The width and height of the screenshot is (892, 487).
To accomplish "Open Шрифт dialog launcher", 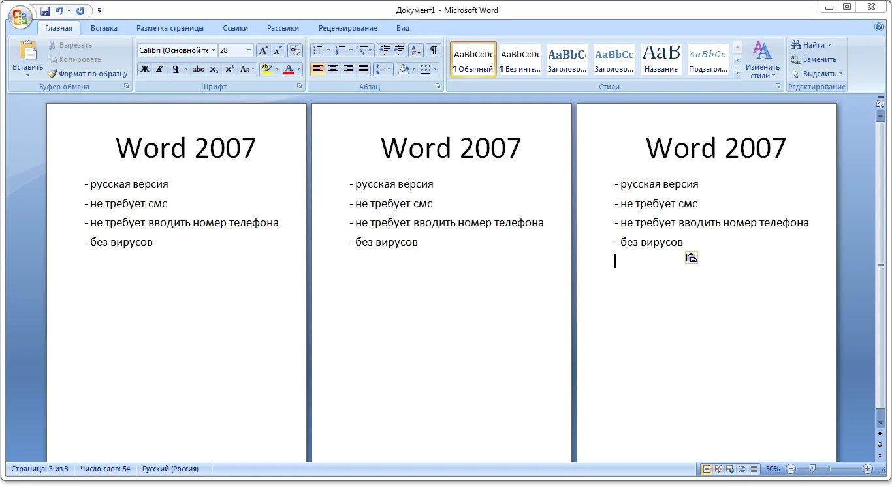I will point(300,86).
